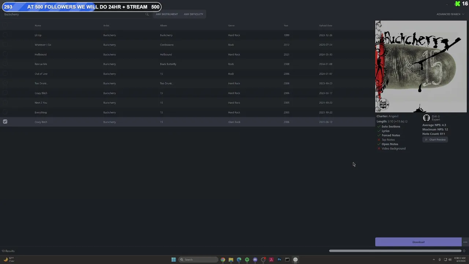469x264 pixels.
Task: Click the purple Download button
Action: 418,242
